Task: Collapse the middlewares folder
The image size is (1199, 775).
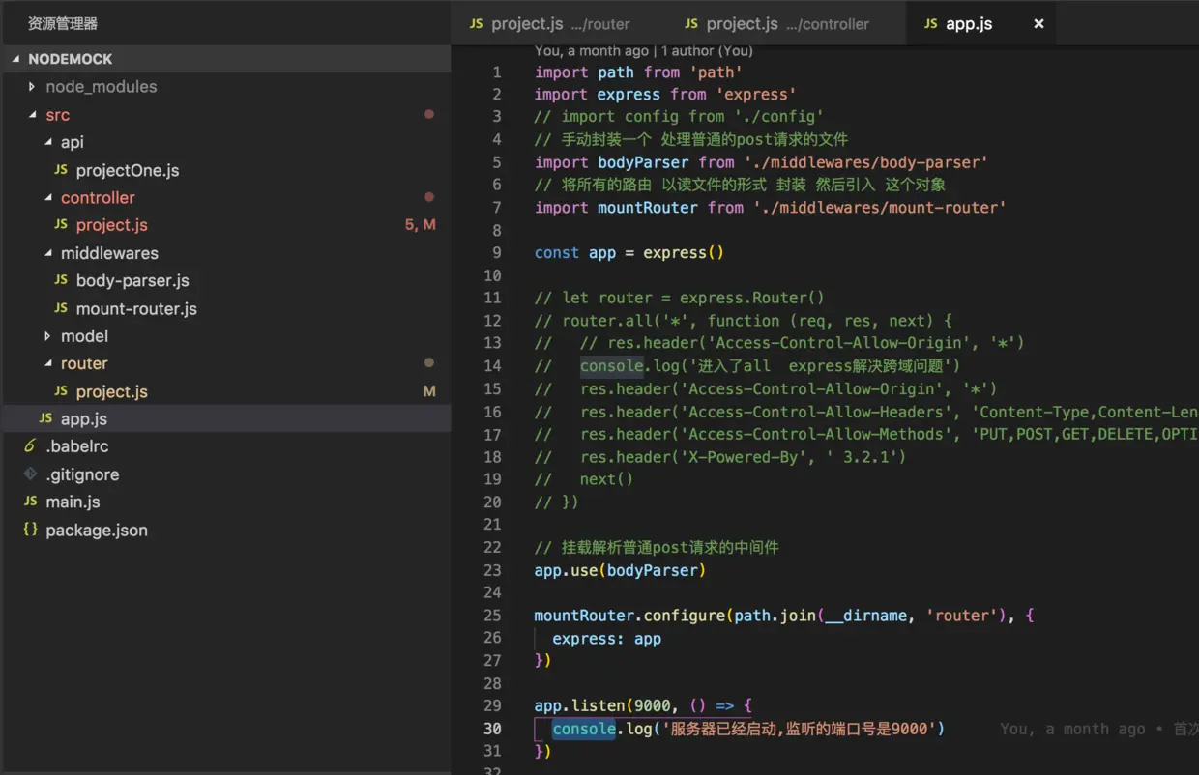Action: [x=48, y=253]
